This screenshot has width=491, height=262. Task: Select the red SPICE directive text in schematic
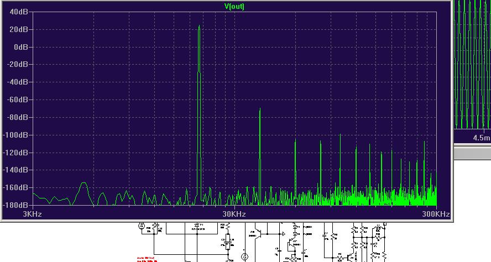coord(147,259)
